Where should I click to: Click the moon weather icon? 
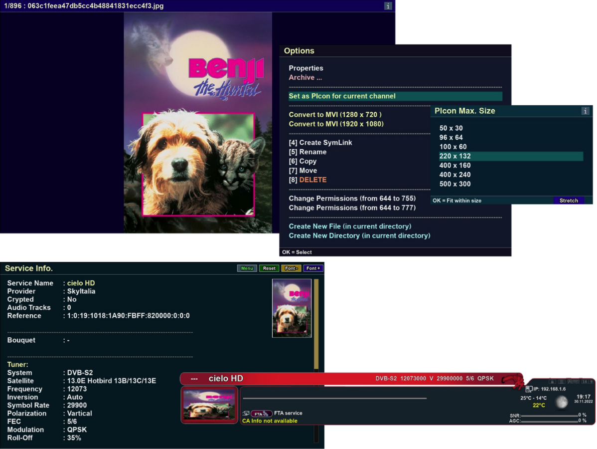562,402
